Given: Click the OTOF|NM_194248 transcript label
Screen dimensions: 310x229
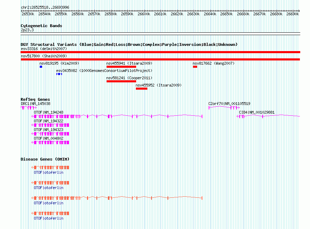Looking at the screenshot, I should click(49, 113).
